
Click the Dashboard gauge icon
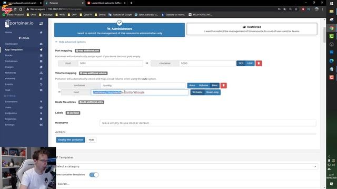pyautogui.click(x=41, y=44)
